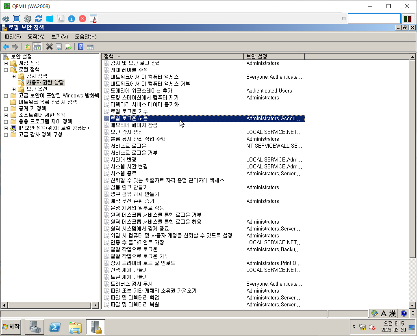Viewport: 417px width, 336px height.
Task: Click the keyboard key icon in QEMU toolbar
Action: pyautogui.click(x=61, y=19)
